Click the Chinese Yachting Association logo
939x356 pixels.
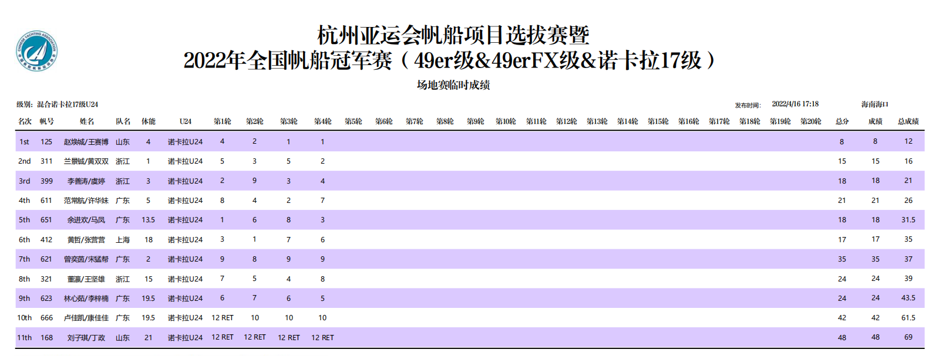[36, 51]
